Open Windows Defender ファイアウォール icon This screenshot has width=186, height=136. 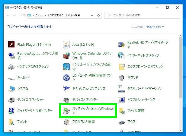pos(66,56)
